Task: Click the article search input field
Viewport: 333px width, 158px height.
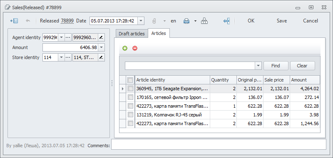Action: (190, 66)
